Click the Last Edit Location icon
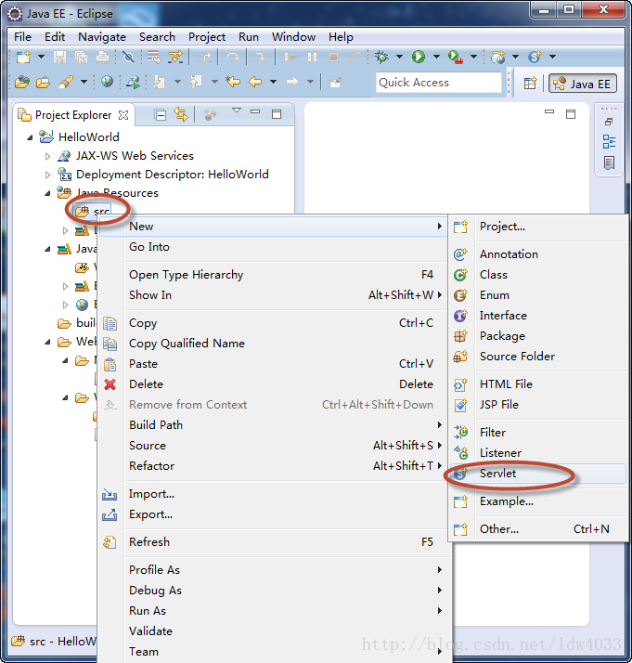 click(233, 81)
